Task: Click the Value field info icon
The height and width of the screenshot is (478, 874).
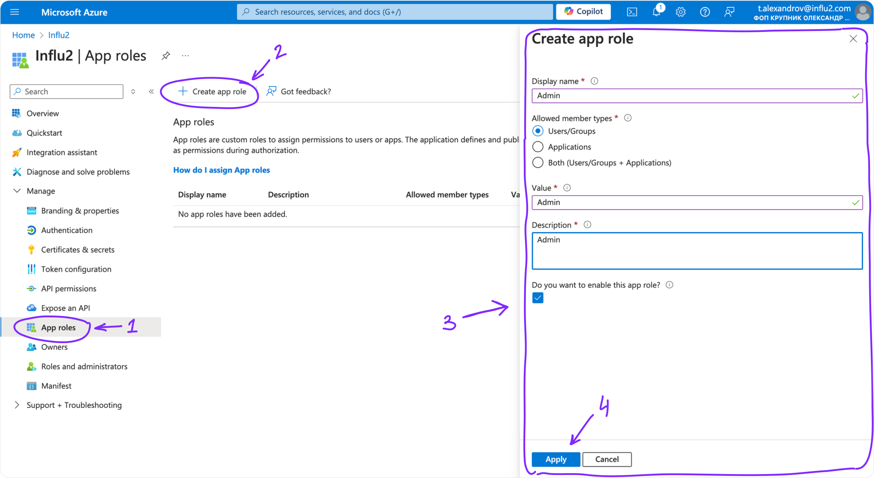Action: pyautogui.click(x=567, y=188)
